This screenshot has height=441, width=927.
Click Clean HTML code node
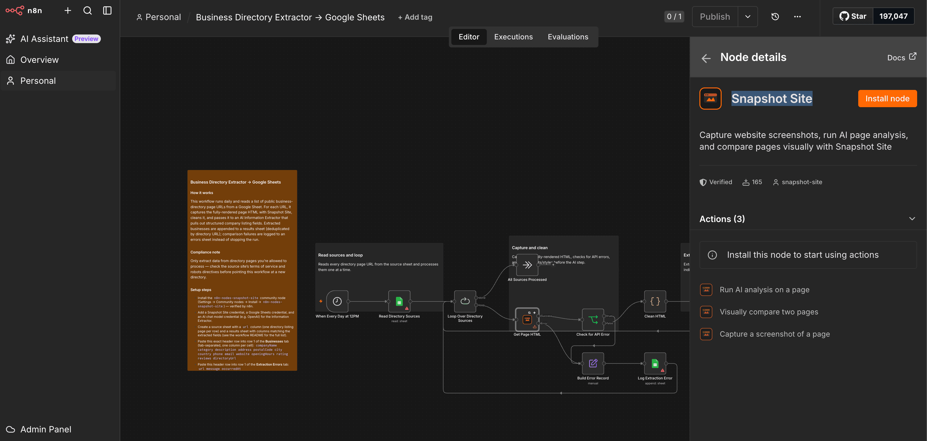click(655, 301)
